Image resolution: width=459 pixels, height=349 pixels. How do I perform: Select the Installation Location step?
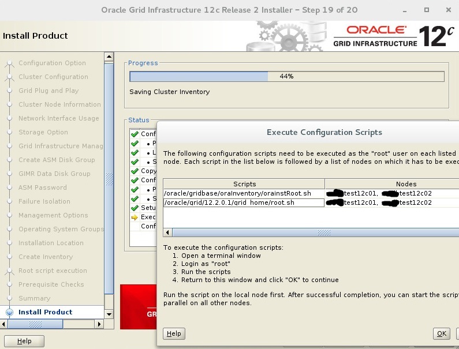click(51, 243)
